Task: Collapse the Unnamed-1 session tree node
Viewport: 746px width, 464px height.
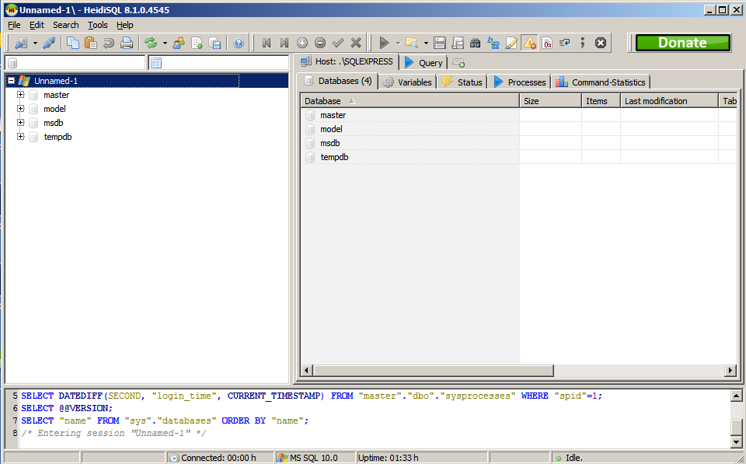Action: [x=12, y=81]
